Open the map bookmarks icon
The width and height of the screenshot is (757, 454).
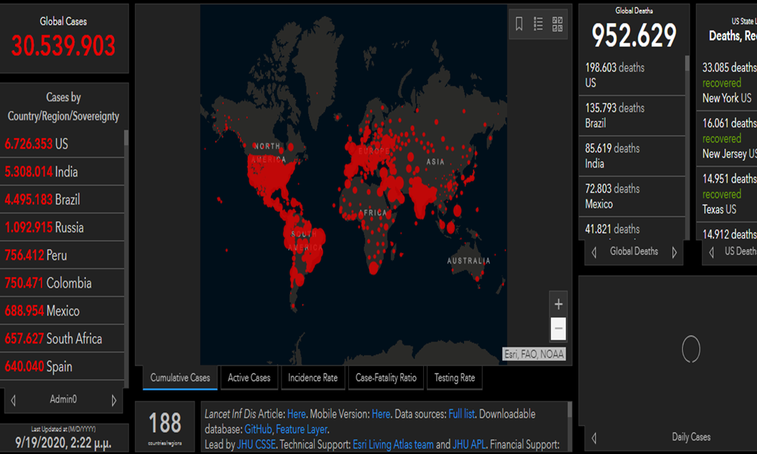click(x=519, y=23)
